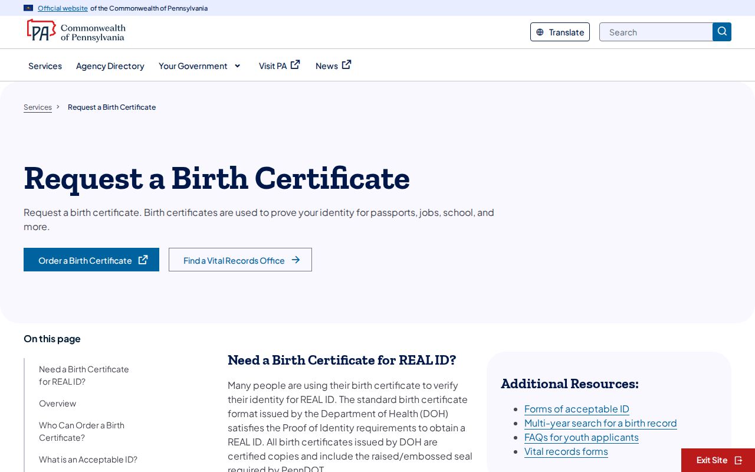Click the external link icon beside News
This screenshot has height=472, width=755.
[347, 65]
